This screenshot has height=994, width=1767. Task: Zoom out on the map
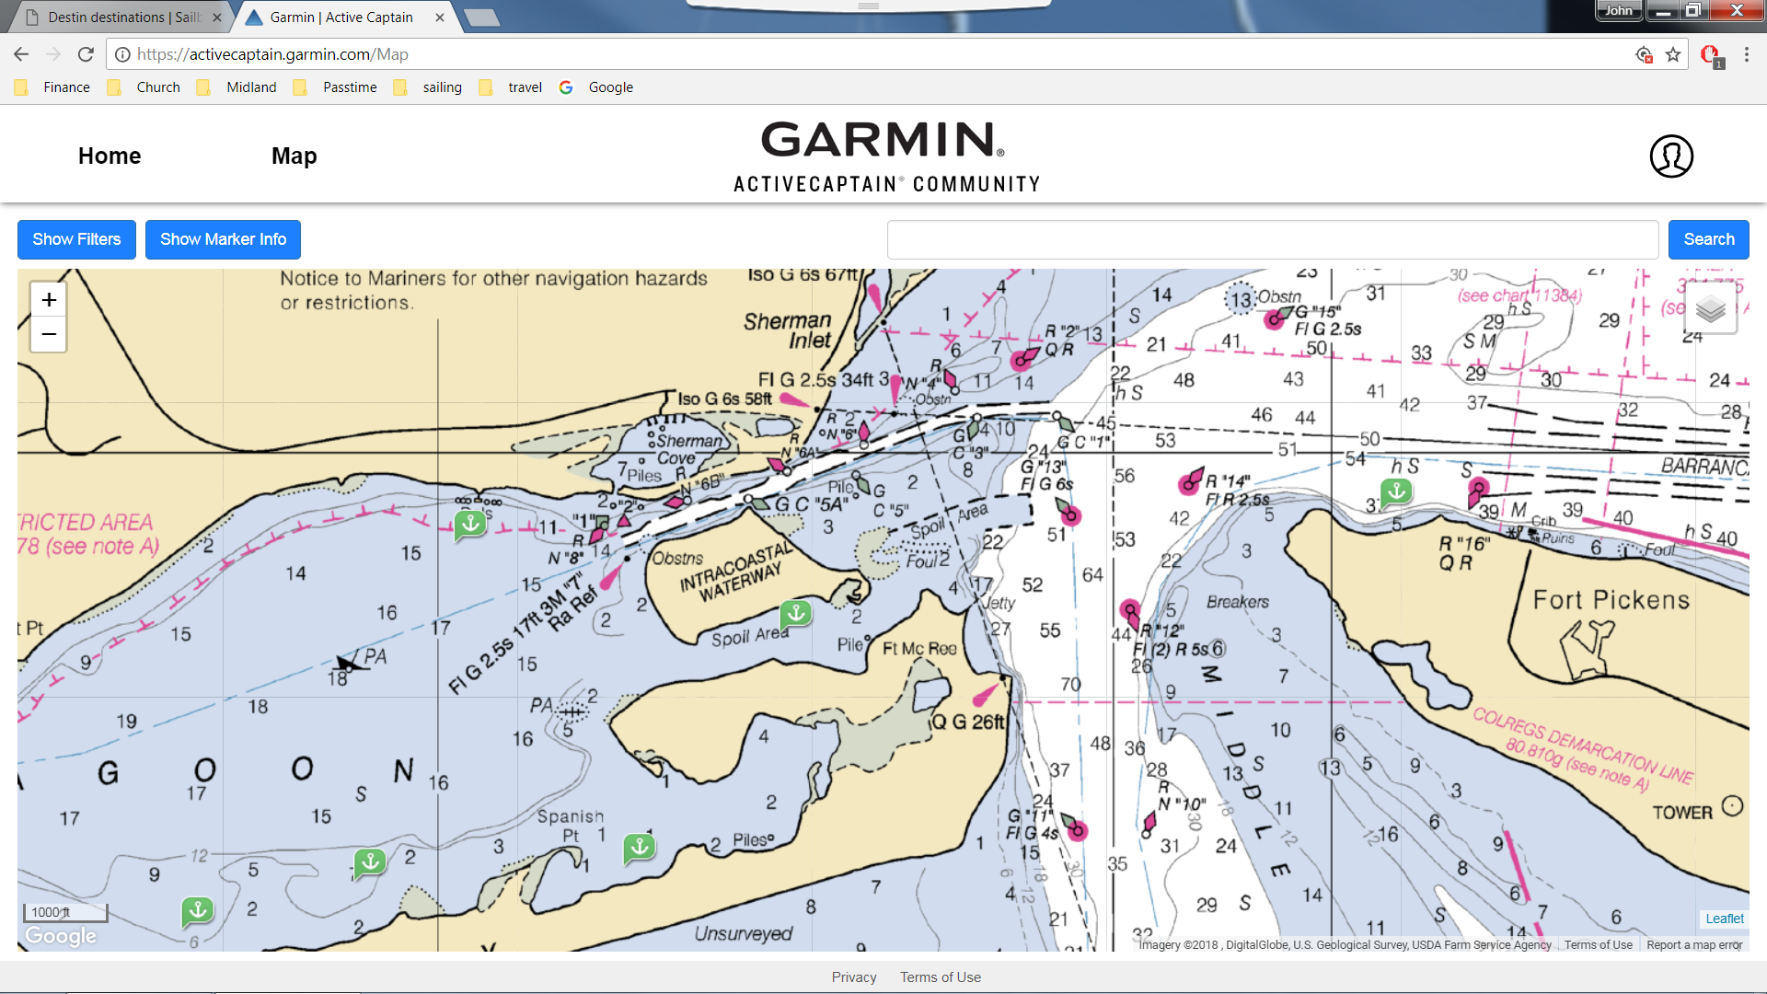(49, 334)
